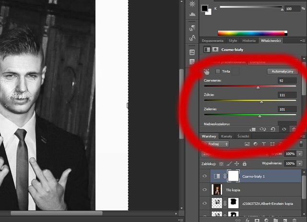
Task: Click the Czerwienie slider handle
Action: click(258, 88)
